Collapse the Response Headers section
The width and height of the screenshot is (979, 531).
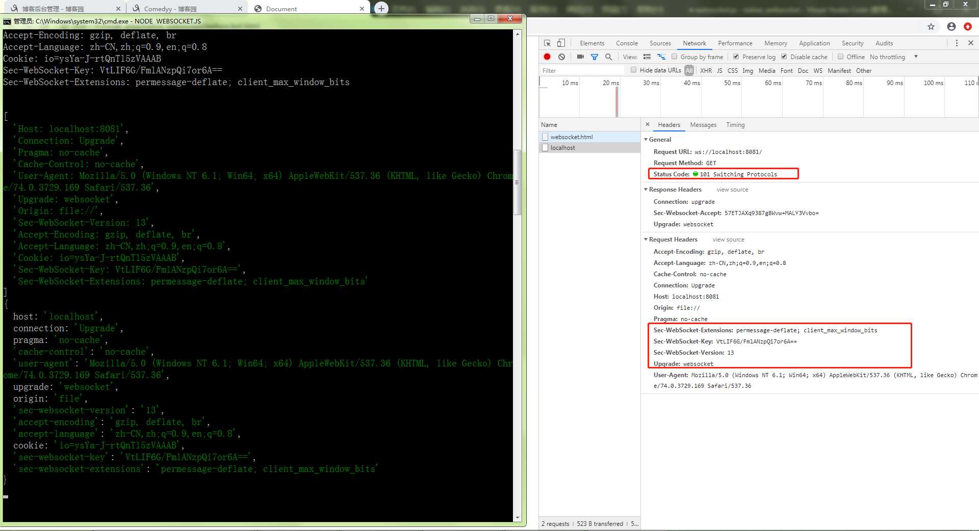pyautogui.click(x=646, y=189)
